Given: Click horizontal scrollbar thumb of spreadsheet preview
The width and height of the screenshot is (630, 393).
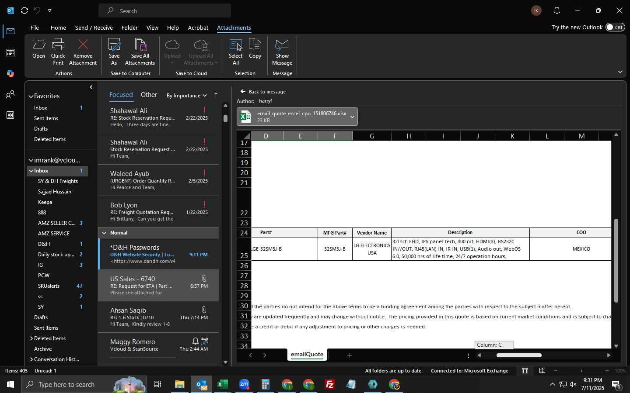Looking at the screenshot, I should pos(519,355).
